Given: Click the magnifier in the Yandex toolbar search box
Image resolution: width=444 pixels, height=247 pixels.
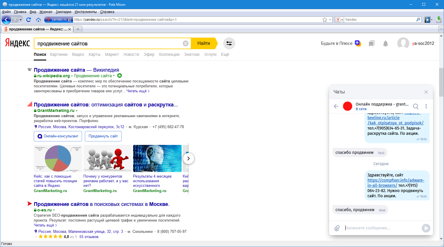Looking at the screenshot, I should click(x=418, y=20).
